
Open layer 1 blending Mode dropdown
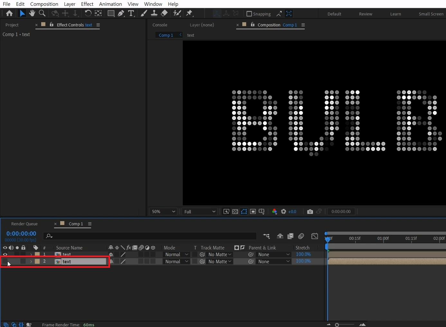(176, 254)
